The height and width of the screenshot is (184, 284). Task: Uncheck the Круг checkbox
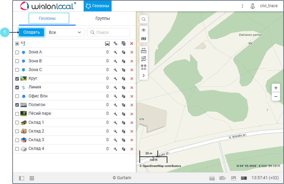[17, 79]
